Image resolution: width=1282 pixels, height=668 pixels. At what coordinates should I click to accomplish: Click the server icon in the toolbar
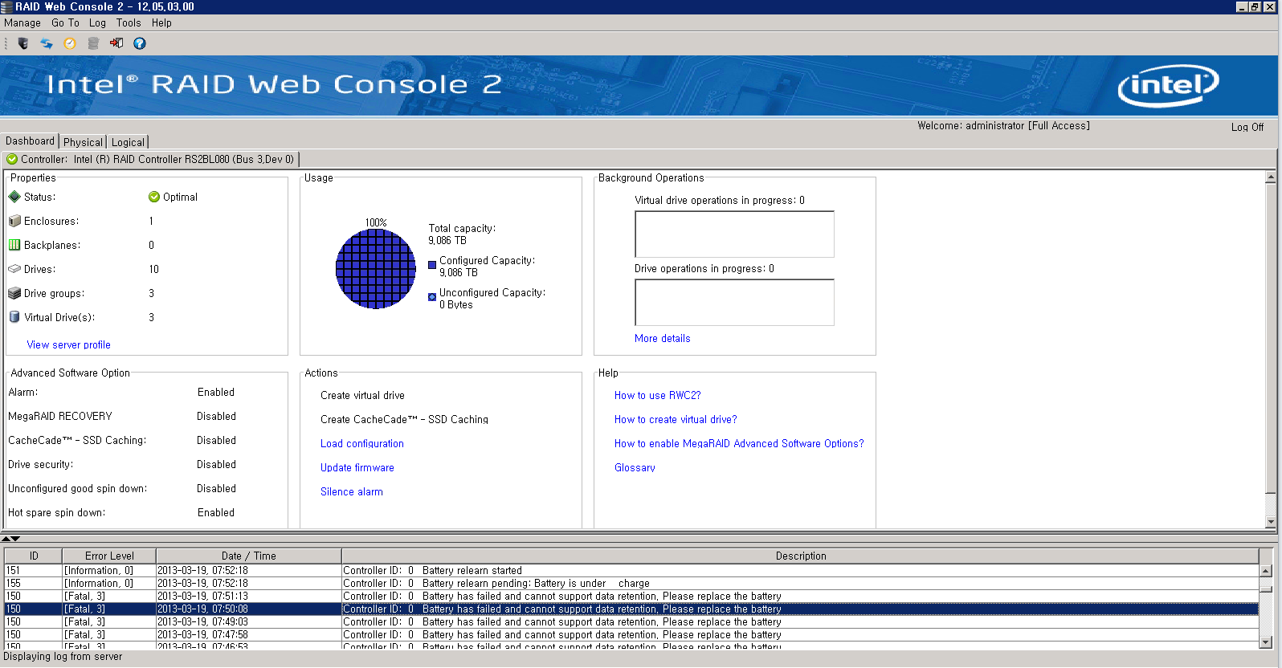pyautogui.click(x=22, y=43)
